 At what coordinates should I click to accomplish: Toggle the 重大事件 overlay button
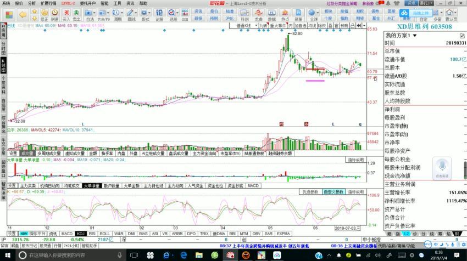point(278,26)
